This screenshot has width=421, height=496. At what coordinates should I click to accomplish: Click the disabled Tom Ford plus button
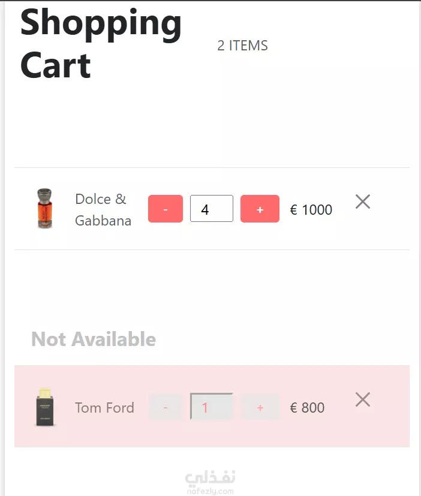click(x=260, y=407)
